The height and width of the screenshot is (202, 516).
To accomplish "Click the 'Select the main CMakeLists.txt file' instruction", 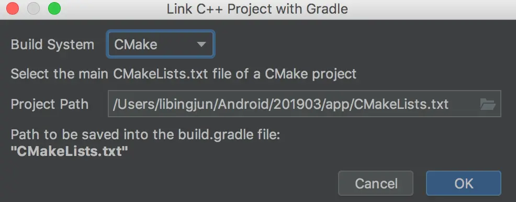I will (184, 74).
